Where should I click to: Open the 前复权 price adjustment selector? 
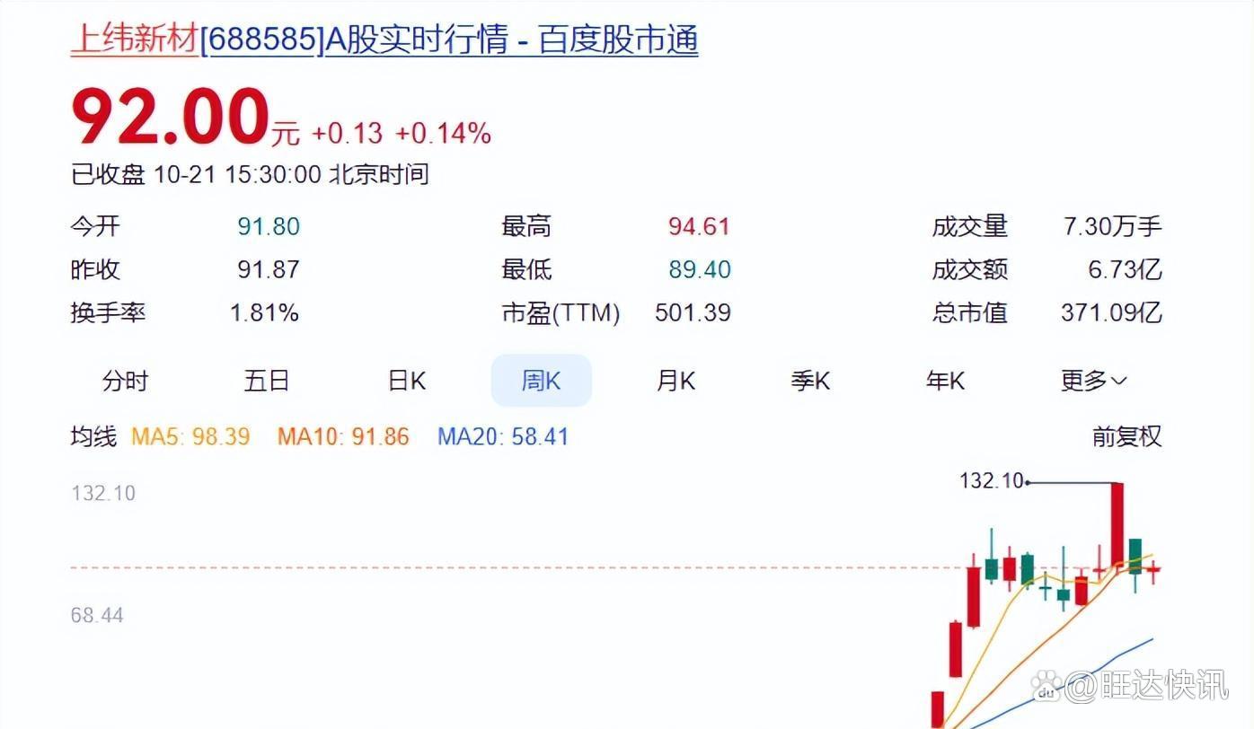pyautogui.click(x=1126, y=437)
